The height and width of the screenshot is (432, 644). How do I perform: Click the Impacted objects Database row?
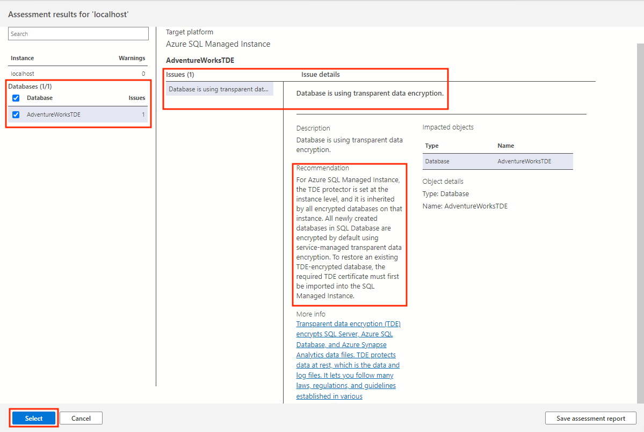[x=497, y=161]
